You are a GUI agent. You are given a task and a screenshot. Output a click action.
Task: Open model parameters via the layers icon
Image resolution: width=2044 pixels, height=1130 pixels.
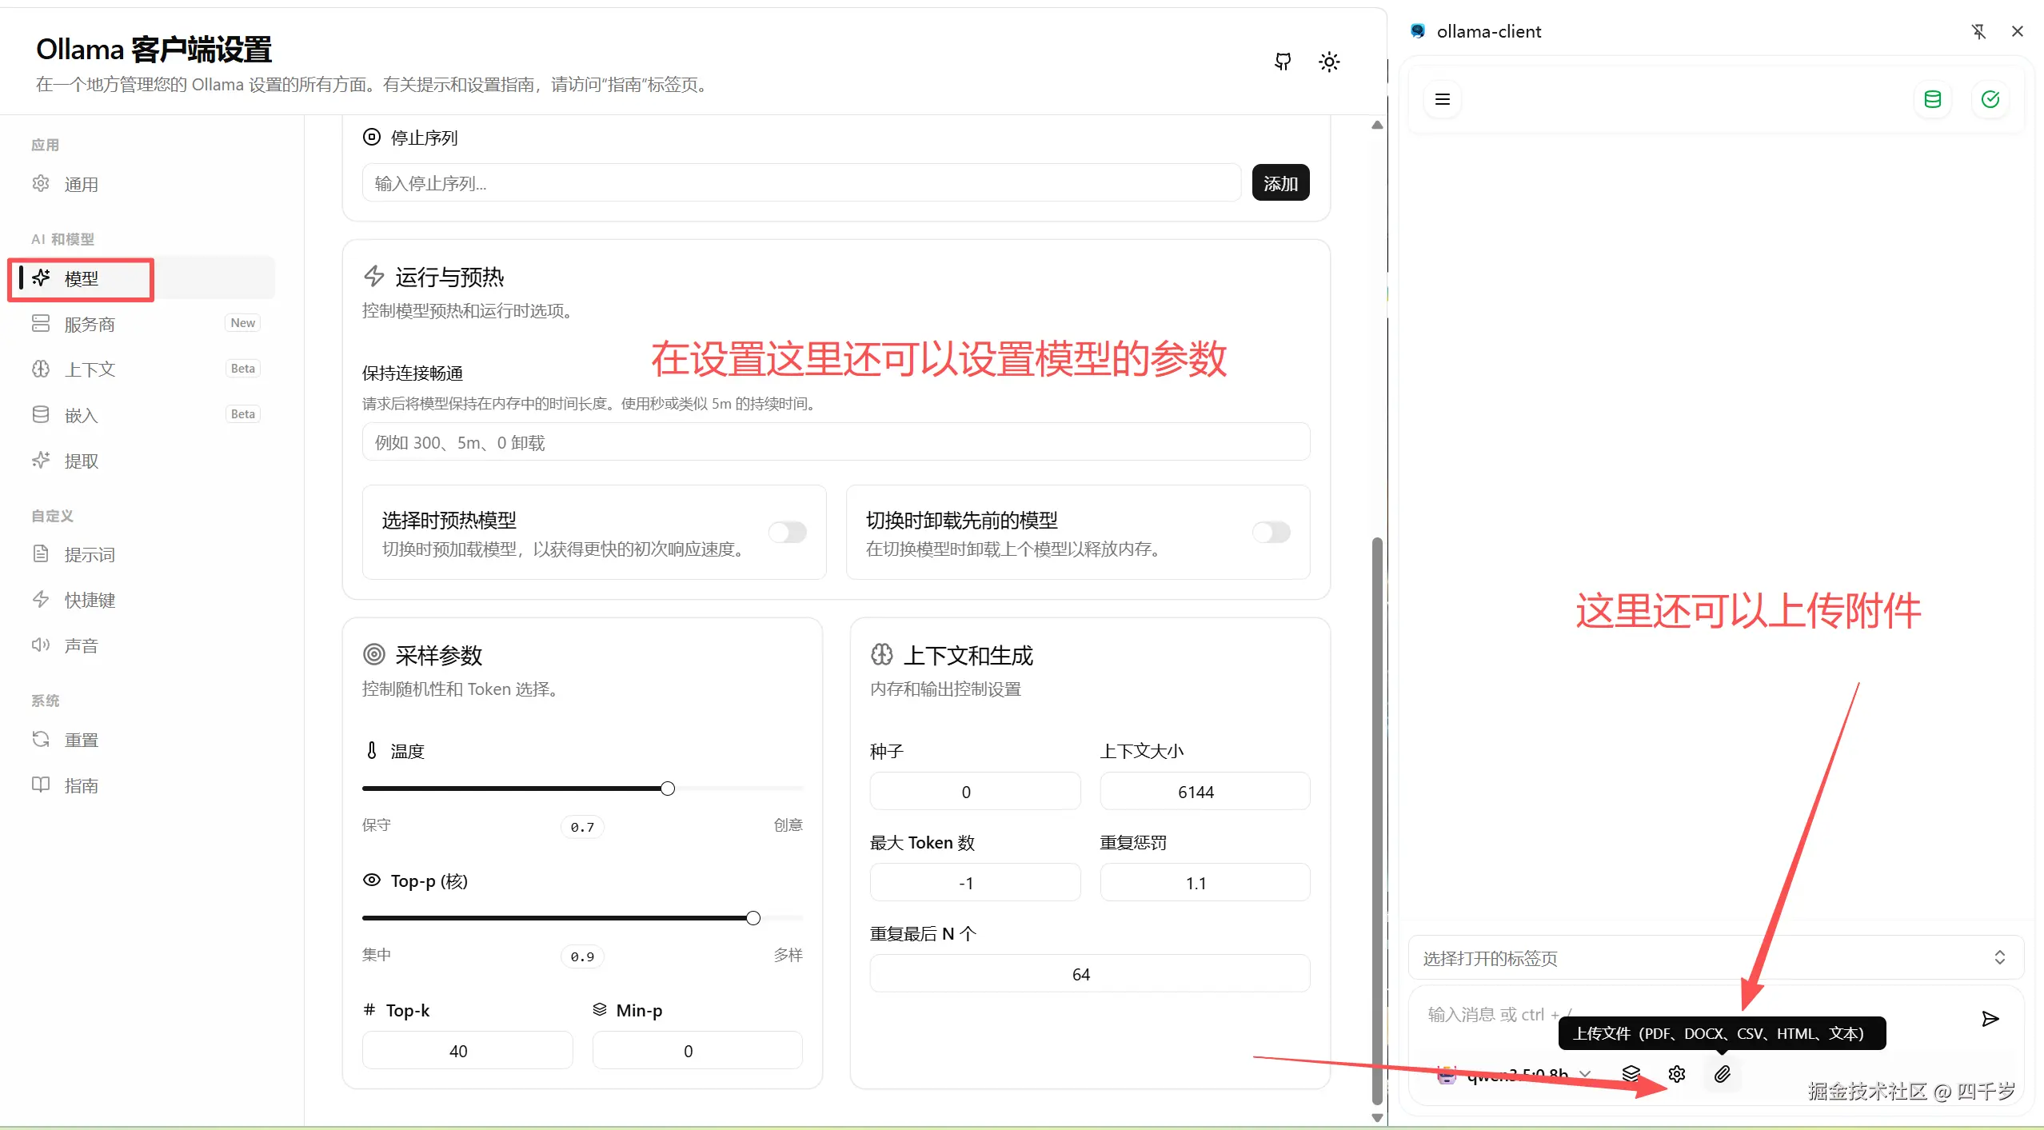coord(1631,1074)
